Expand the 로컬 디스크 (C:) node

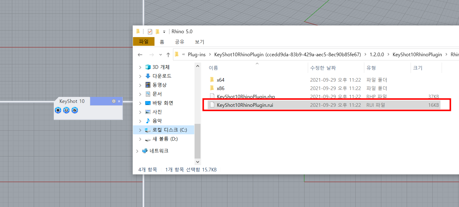140,130
